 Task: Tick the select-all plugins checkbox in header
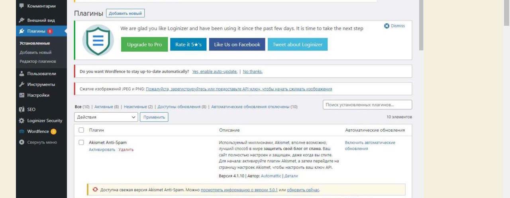coord(81,130)
